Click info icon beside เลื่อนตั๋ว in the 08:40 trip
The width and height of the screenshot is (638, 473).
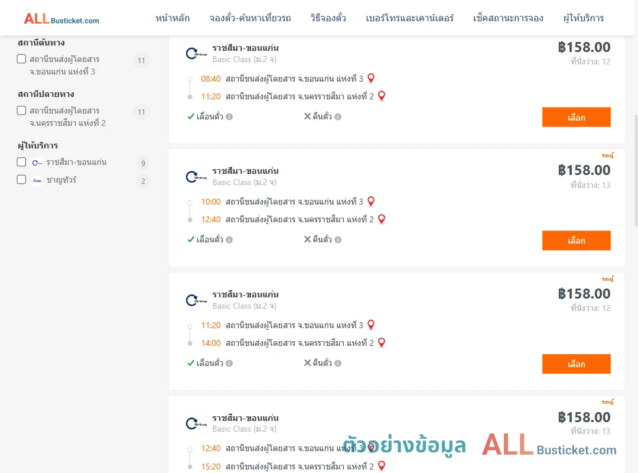229,117
